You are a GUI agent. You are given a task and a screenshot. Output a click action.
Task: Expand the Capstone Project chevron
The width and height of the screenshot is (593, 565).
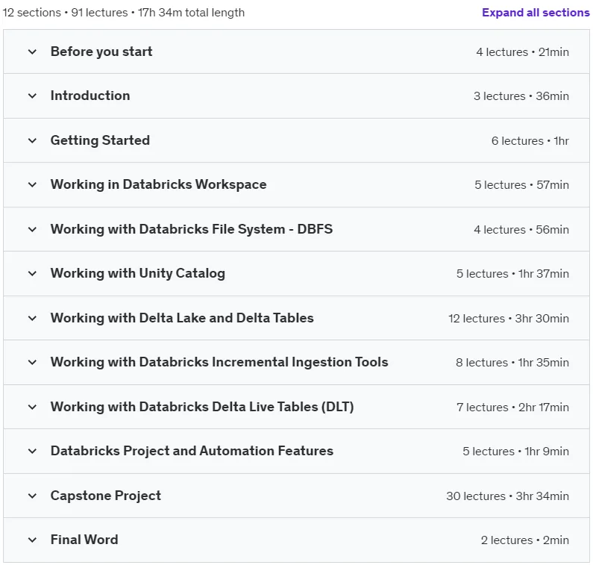(x=33, y=496)
